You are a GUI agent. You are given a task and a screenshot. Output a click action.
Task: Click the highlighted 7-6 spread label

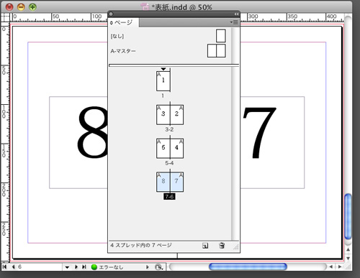[169, 197]
